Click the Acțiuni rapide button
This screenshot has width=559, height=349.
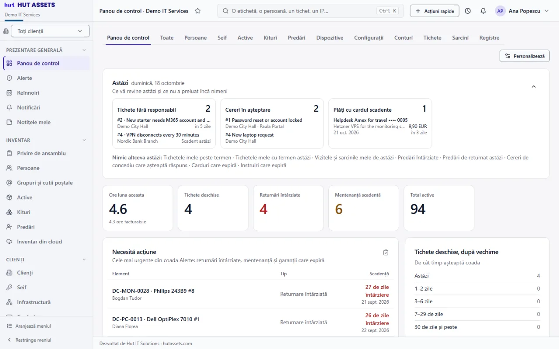pos(435,11)
